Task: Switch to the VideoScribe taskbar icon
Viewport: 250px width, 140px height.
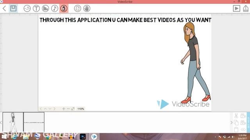Action: coord(94,136)
